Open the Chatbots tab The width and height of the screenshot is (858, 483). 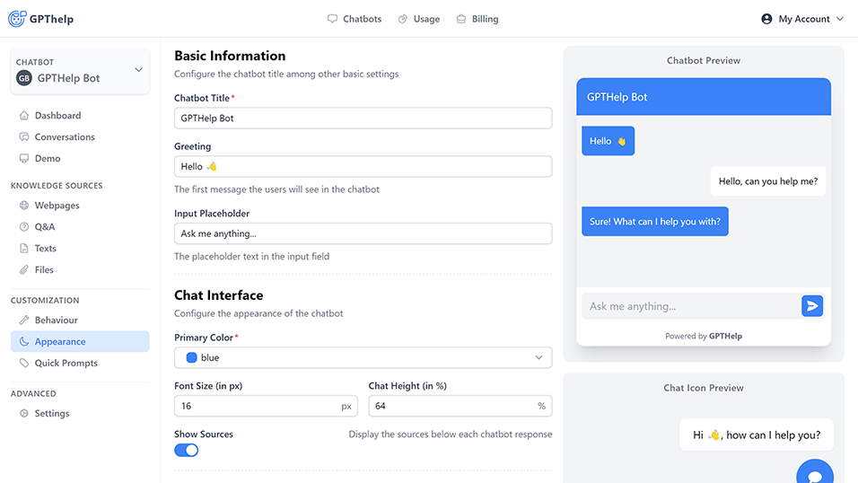(355, 19)
